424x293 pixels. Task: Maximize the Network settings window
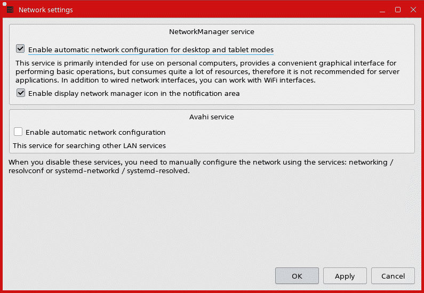[x=398, y=10]
